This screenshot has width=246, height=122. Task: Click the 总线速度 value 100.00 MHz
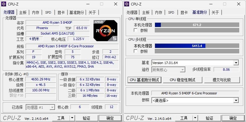(x=41, y=90)
